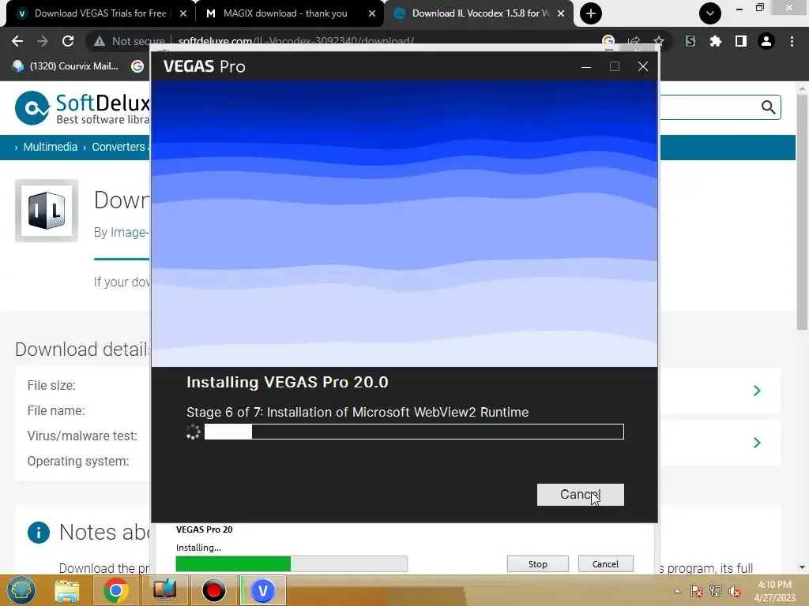This screenshot has height=606, width=809.
Task: Click the WebView2 stage progress bar
Action: [414, 432]
